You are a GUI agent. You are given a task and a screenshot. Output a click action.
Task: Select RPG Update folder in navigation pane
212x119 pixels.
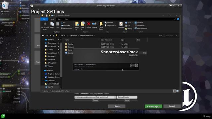click(x=52, y=63)
